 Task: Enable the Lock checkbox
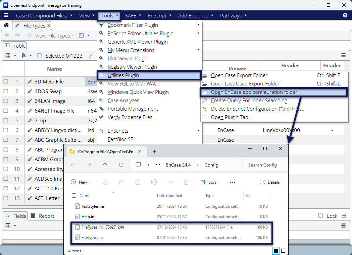pyautogui.click(x=320, y=215)
